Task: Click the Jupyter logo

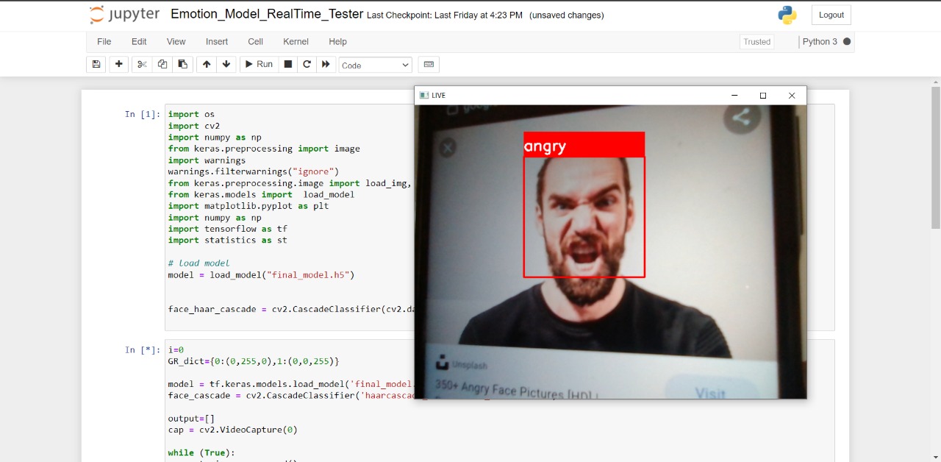Action: point(123,15)
